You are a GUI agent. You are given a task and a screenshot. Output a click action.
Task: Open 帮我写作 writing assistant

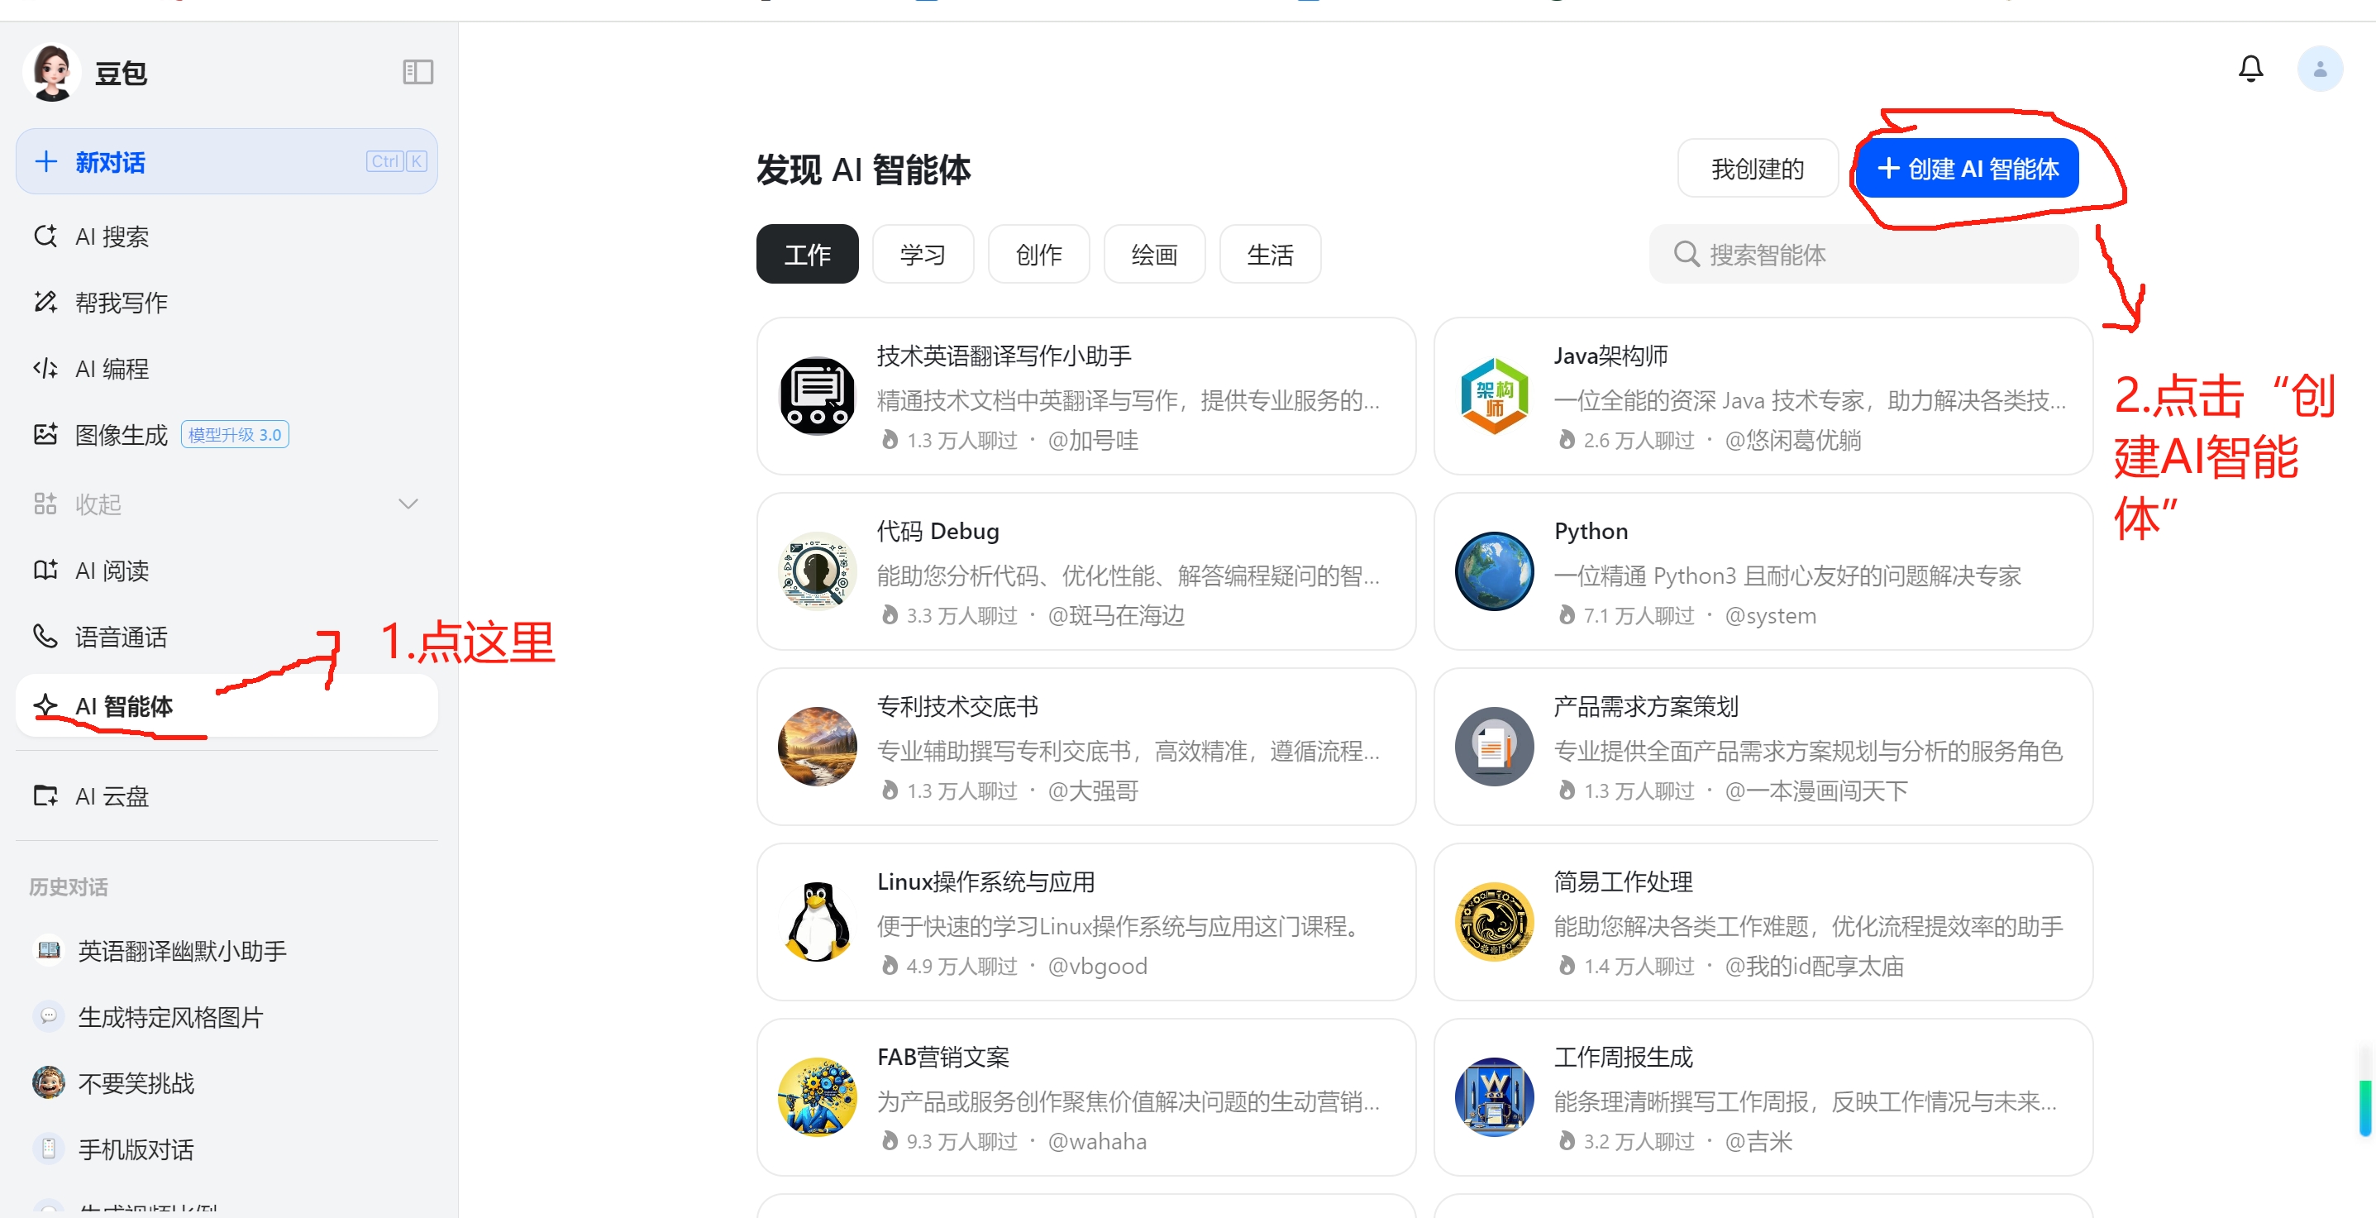coord(120,303)
